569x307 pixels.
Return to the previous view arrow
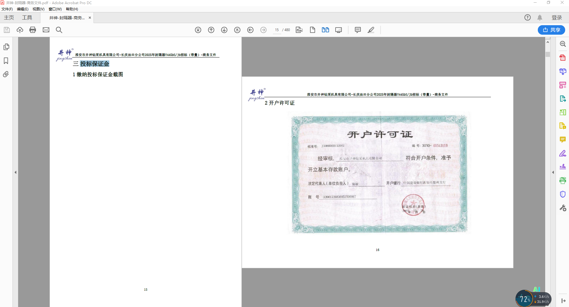point(250,30)
